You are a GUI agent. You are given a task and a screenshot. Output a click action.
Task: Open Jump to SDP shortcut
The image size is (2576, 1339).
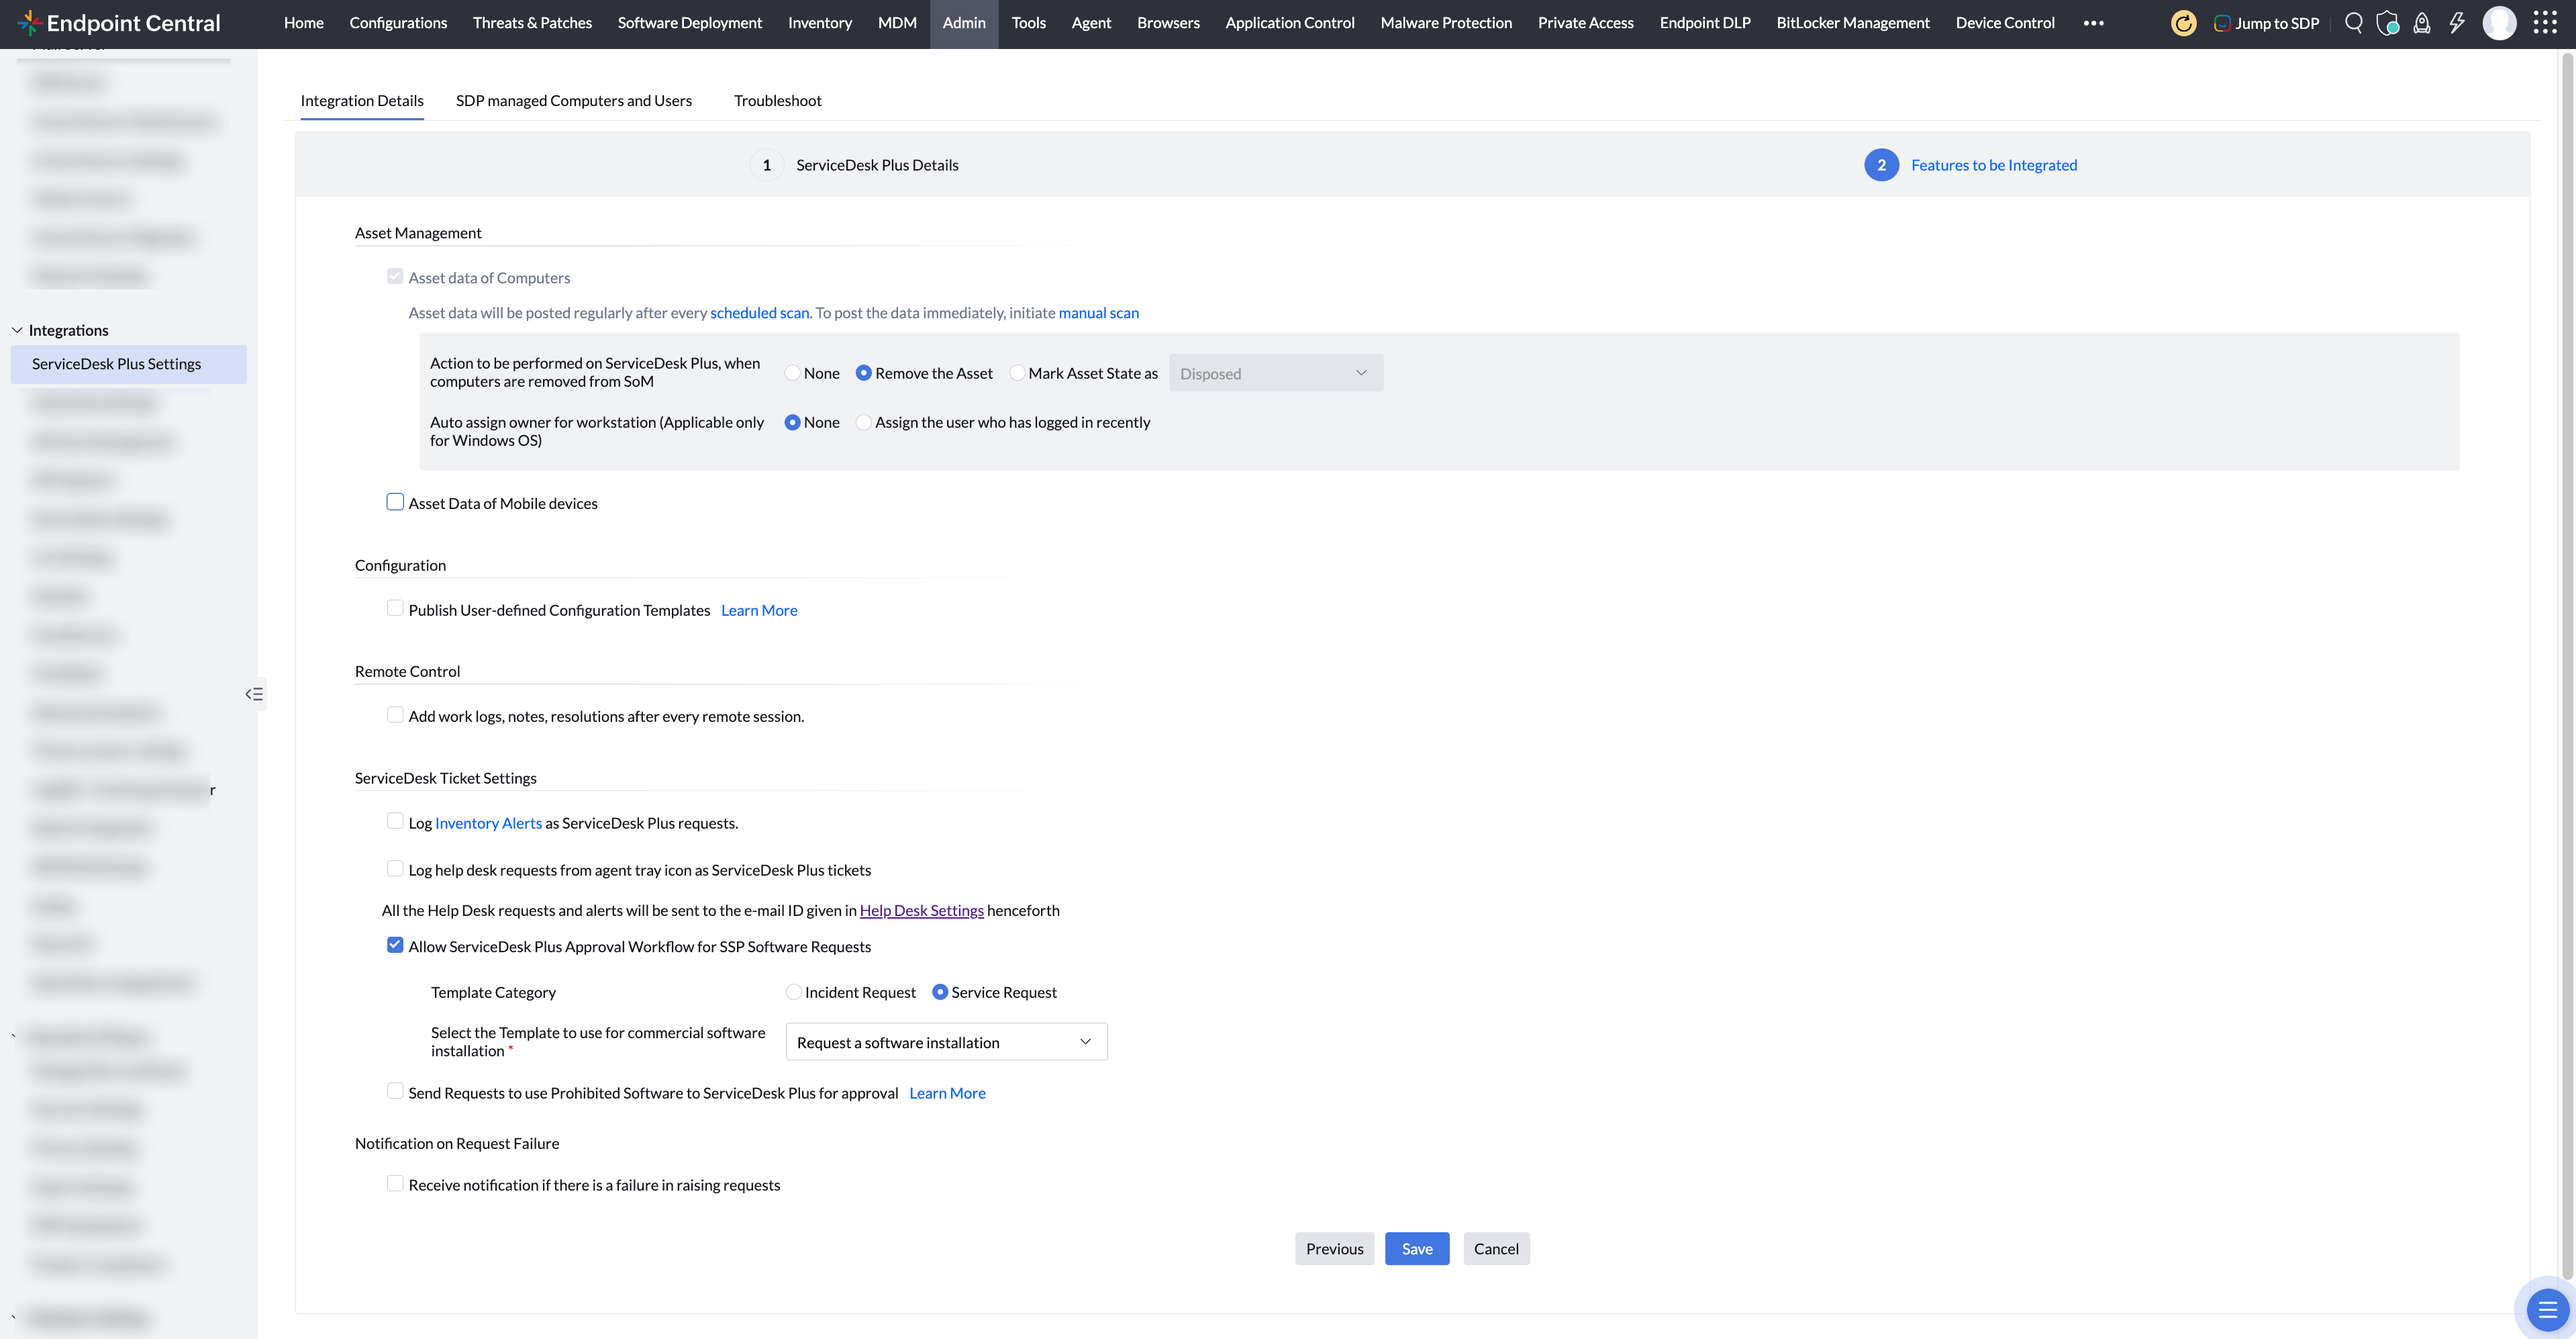(2266, 23)
